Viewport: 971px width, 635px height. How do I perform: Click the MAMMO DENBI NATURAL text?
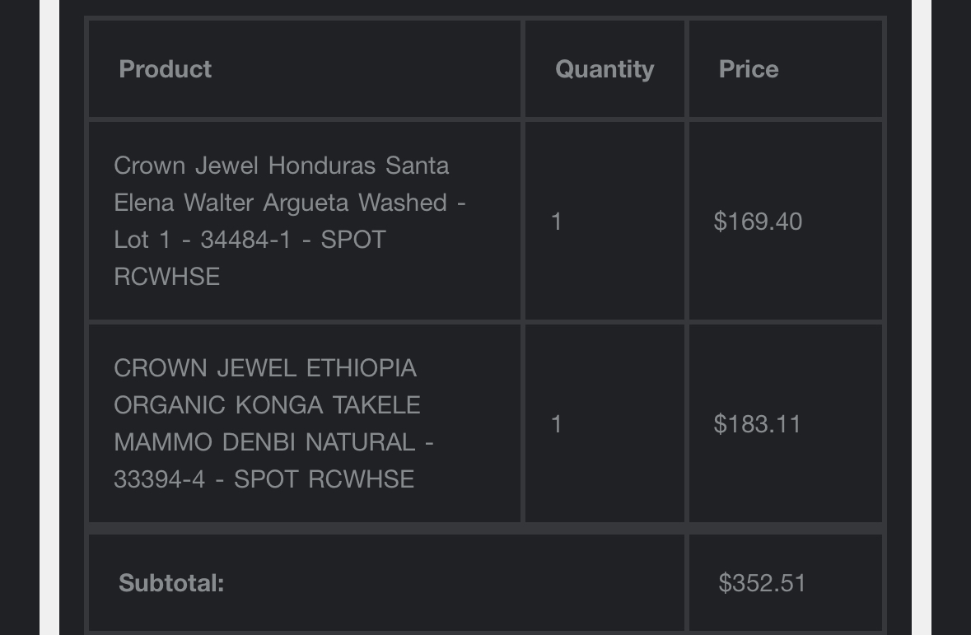point(264,442)
